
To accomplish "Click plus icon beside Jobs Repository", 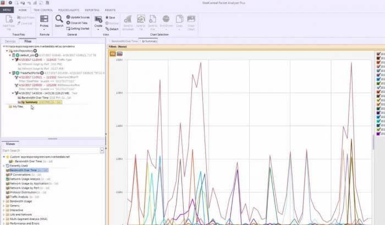I will click(35, 50).
